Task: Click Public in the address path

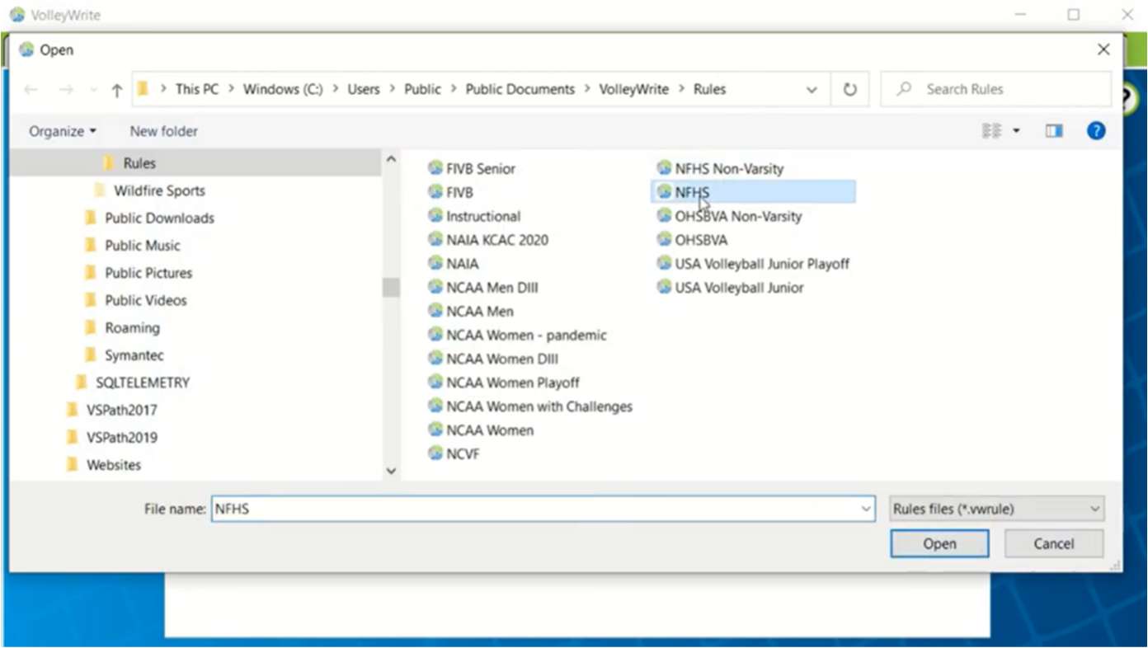Action: pyautogui.click(x=422, y=90)
